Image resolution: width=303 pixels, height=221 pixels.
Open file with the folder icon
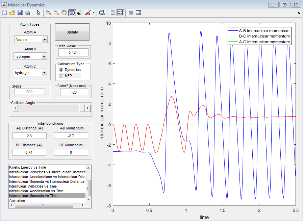12,13
